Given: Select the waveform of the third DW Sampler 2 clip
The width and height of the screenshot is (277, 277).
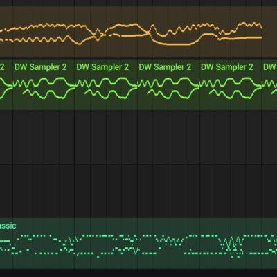Looking at the screenshot, I should coord(168,89).
